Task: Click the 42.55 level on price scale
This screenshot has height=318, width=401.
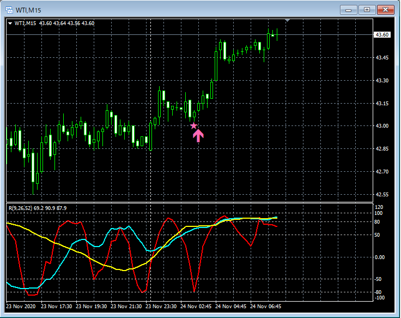Action: [x=382, y=195]
